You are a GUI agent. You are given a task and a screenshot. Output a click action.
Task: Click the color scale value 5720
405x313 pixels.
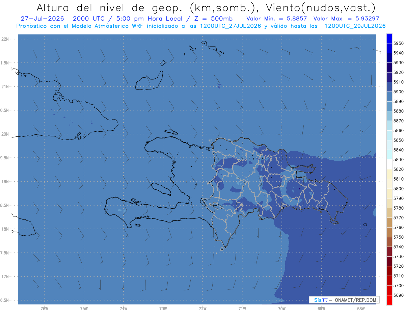point(398,266)
